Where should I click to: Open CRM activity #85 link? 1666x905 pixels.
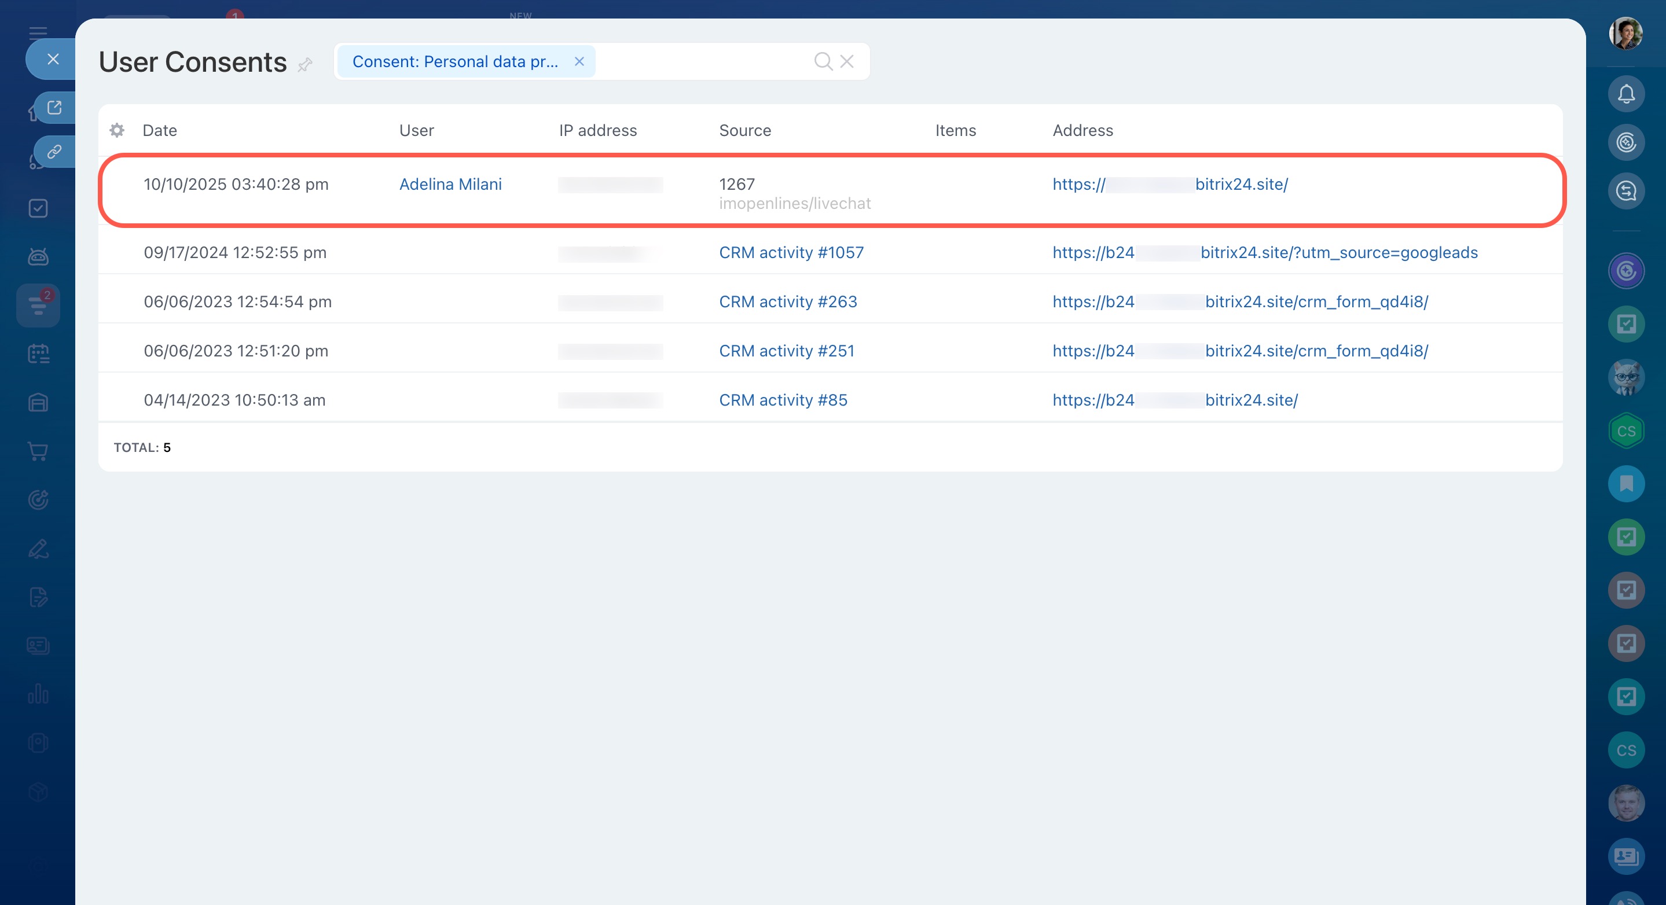pyautogui.click(x=783, y=400)
